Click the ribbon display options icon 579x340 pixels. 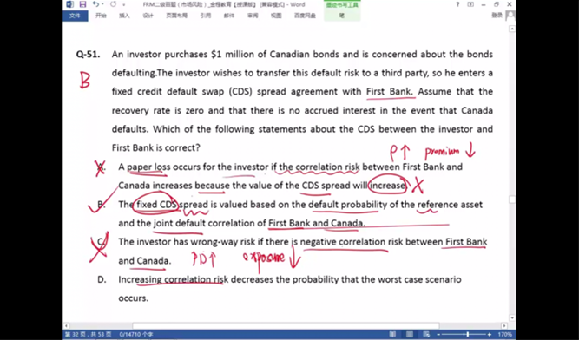coord(470,4)
